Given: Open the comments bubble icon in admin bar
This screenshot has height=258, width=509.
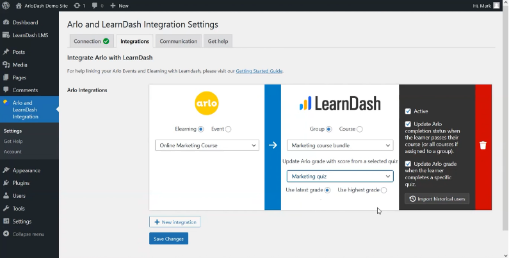Looking at the screenshot, I should pyautogui.click(x=95, y=6).
